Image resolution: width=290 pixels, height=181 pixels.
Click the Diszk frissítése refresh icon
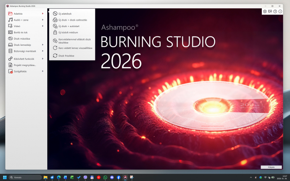(55, 56)
